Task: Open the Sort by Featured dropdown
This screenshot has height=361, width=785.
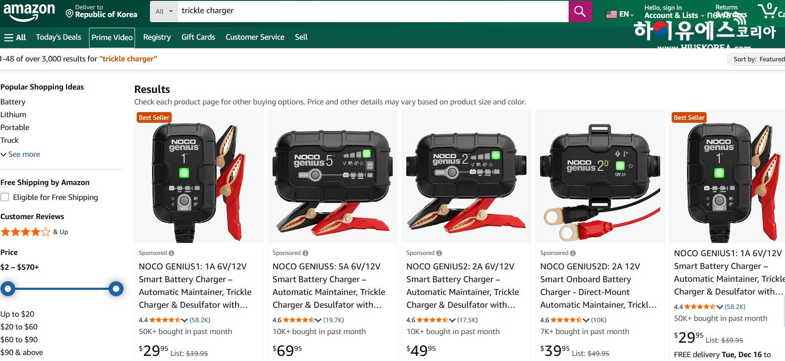Action: click(x=757, y=59)
